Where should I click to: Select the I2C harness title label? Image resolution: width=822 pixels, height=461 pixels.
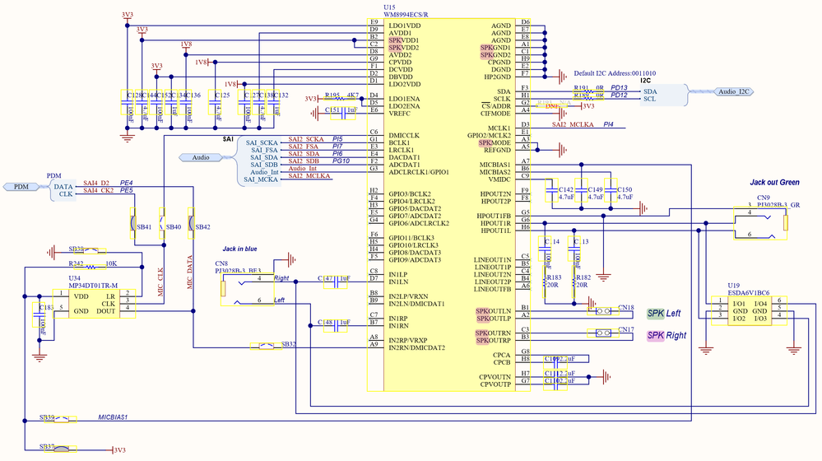click(x=645, y=81)
